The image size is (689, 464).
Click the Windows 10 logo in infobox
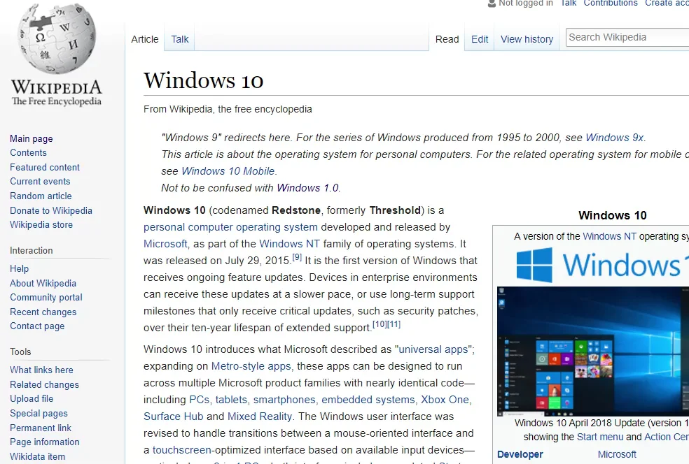tap(602, 265)
